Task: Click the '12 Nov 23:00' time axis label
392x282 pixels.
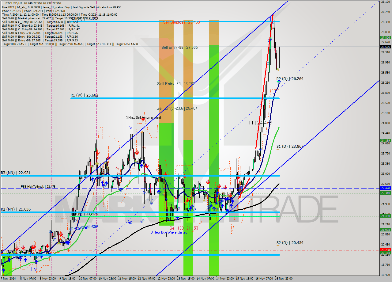Action: 166,279
